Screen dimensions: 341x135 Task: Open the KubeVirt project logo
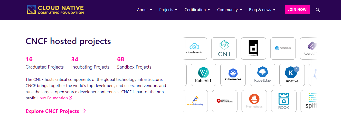click(203, 75)
